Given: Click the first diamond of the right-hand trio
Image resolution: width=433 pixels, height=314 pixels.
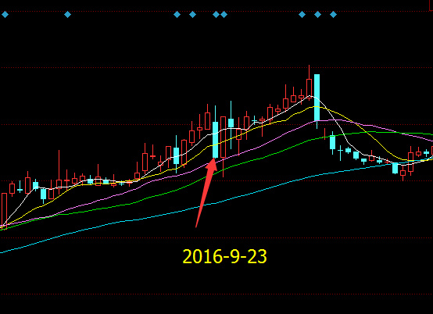Looking at the screenshot, I should (x=302, y=14).
